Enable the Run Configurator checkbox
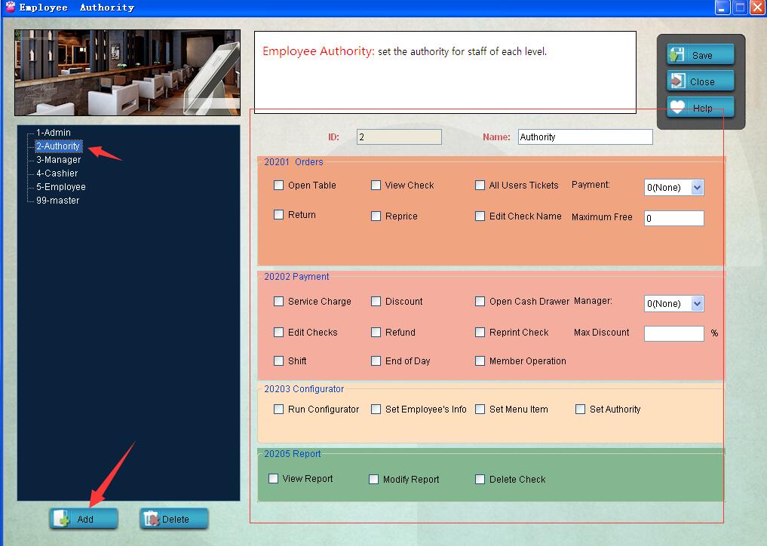Image resolution: width=767 pixels, height=546 pixels. click(x=278, y=409)
